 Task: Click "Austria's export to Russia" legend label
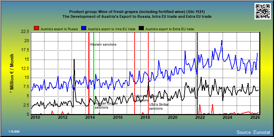coord(59,29)
